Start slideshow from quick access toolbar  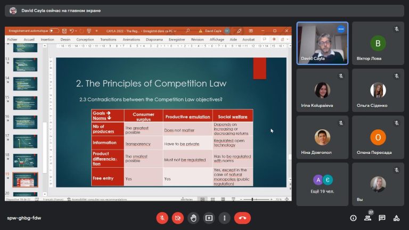(x=89, y=31)
